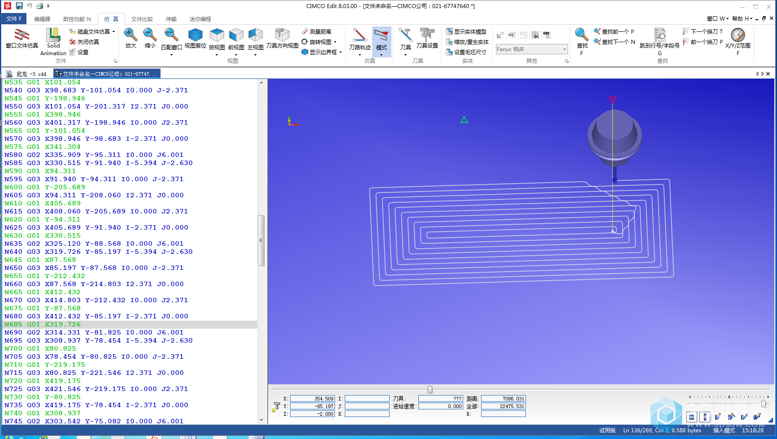Open simulation 设置 settings

coord(79,52)
